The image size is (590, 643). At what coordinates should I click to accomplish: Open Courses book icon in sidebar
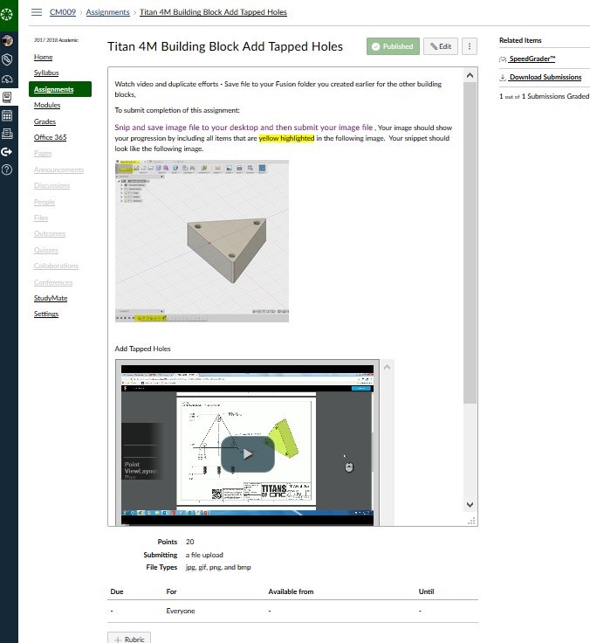pos(8,97)
